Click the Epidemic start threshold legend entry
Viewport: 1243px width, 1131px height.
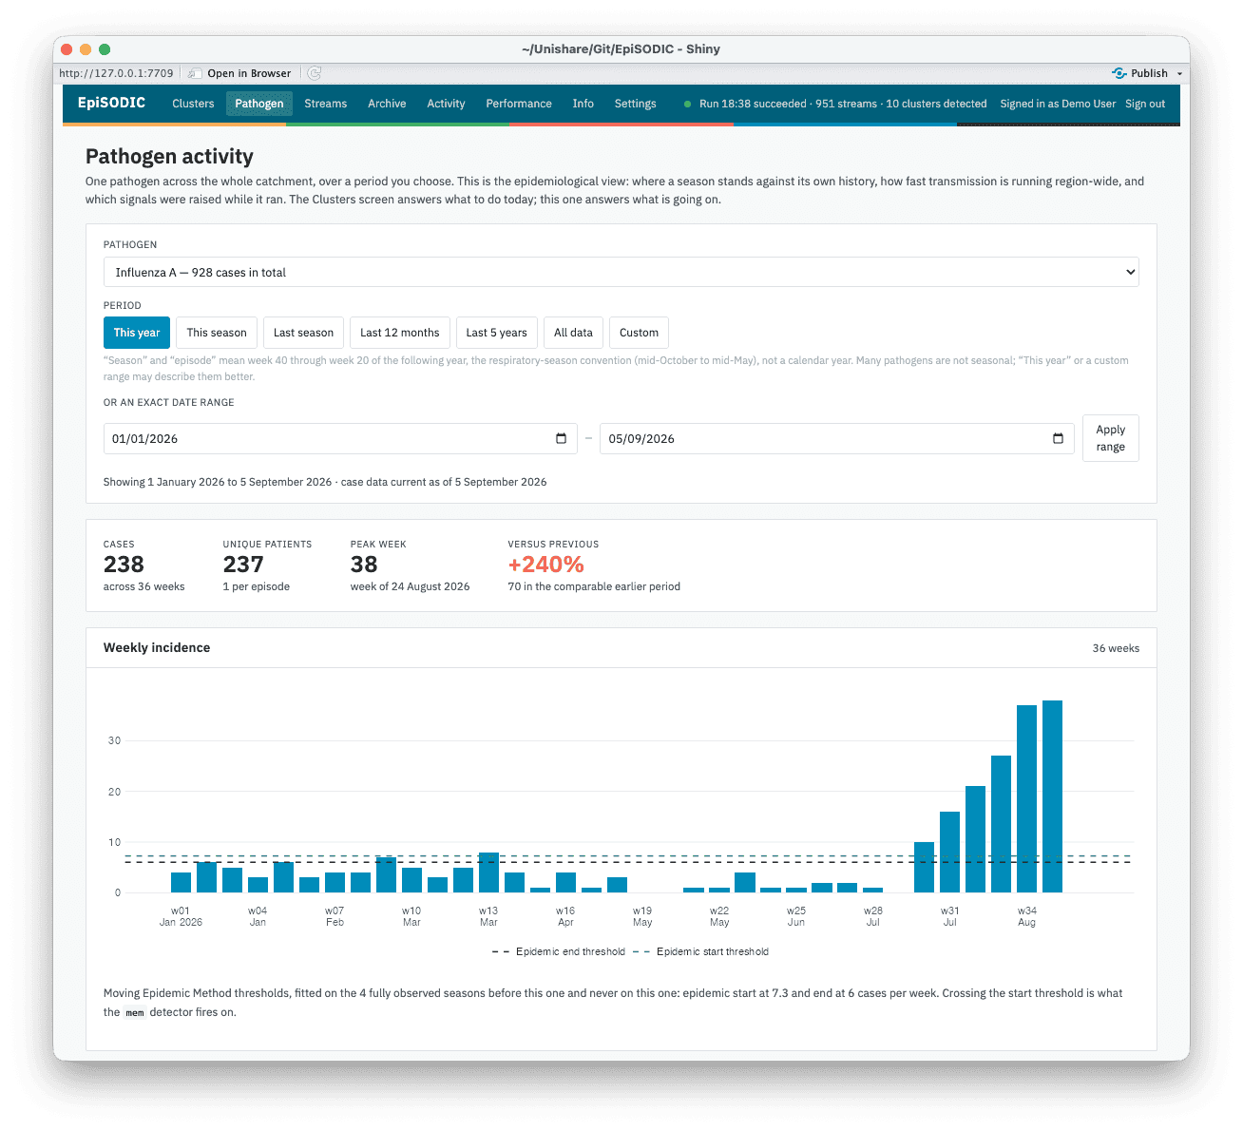click(x=700, y=951)
